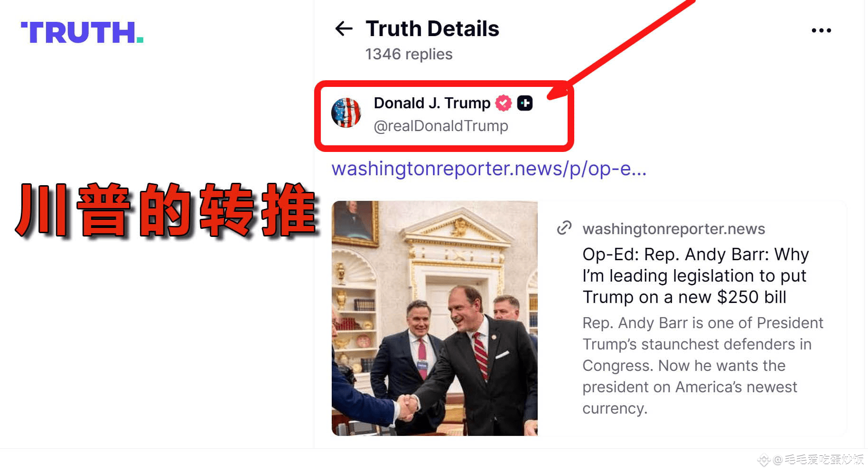Click the purple TRUTH logo
Image resolution: width=868 pixels, height=472 pixels.
coord(82,32)
